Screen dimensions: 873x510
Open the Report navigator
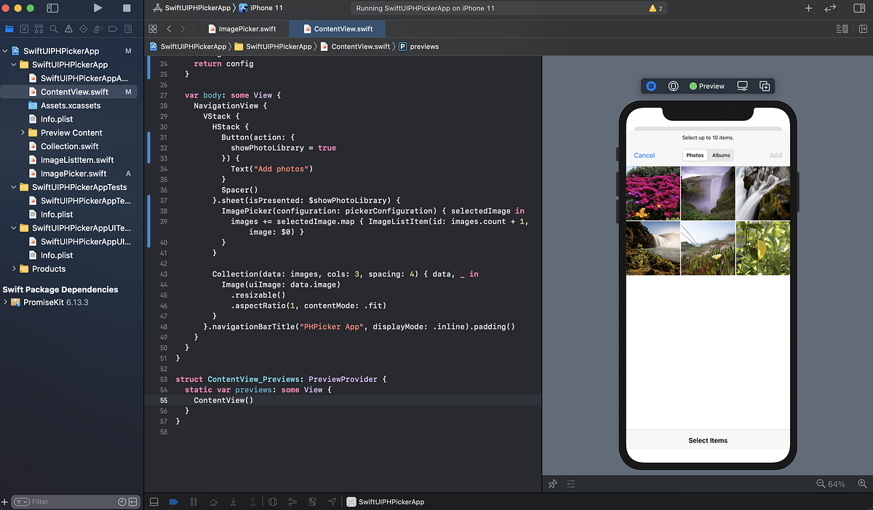click(x=128, y=28)
